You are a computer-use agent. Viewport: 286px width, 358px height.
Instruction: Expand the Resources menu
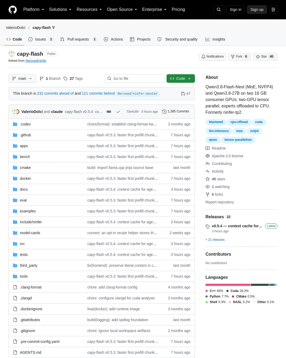[x=89, y=10]
